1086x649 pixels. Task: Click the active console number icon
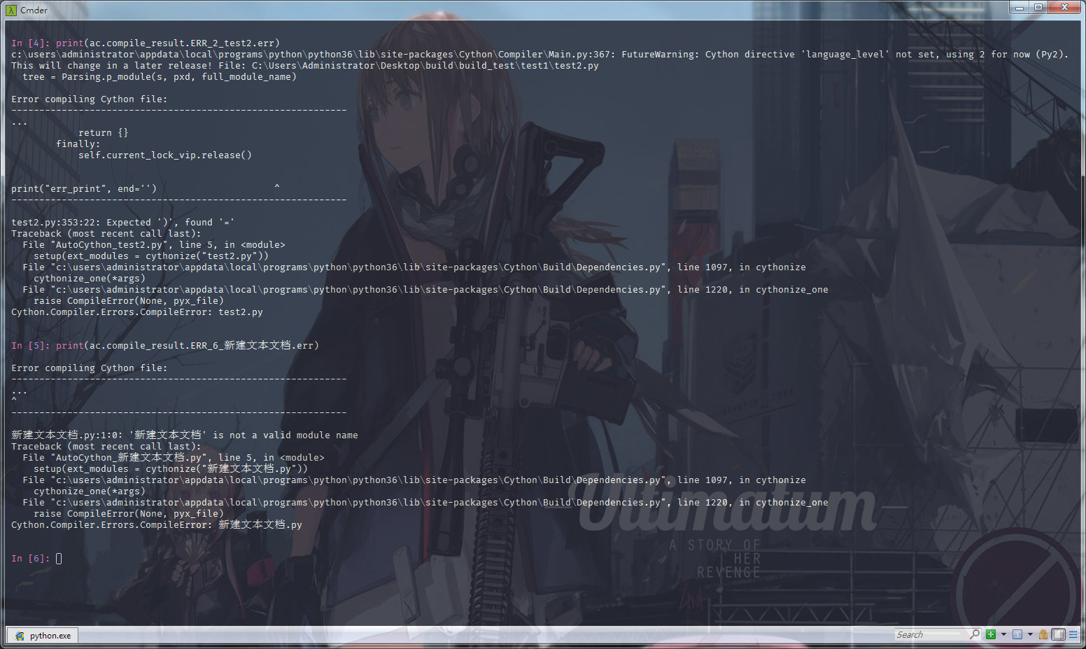pyautogui.click(x=1017, y=634)
